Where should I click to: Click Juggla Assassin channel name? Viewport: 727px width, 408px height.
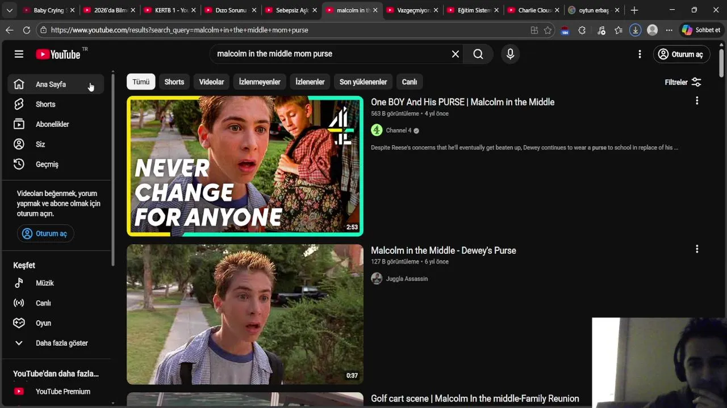[407, 279]
